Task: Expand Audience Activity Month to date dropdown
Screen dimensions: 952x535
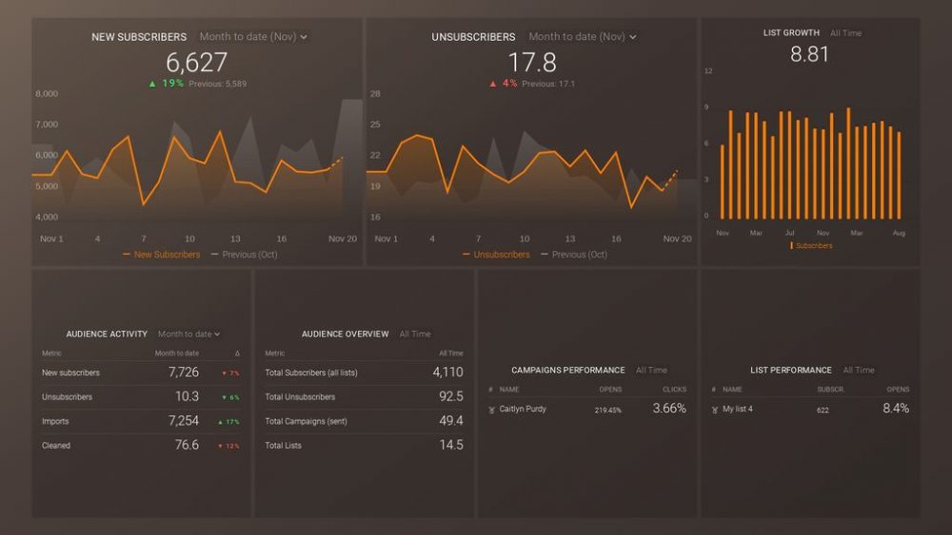Action: (188, 334)
